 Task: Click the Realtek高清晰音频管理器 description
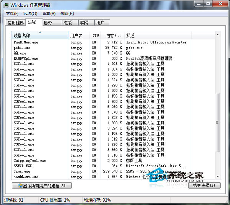point(149,58)
